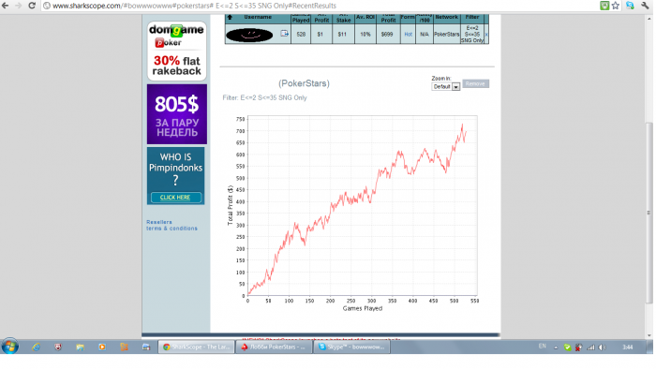Open Windows Explorer folder on taskbar
The height and width of the screenshot is (369, 656).
(80, 347)
